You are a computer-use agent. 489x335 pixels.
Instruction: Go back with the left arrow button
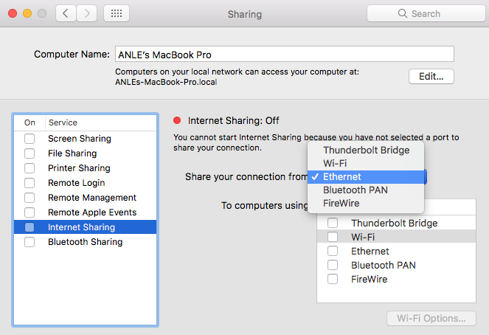66,13
